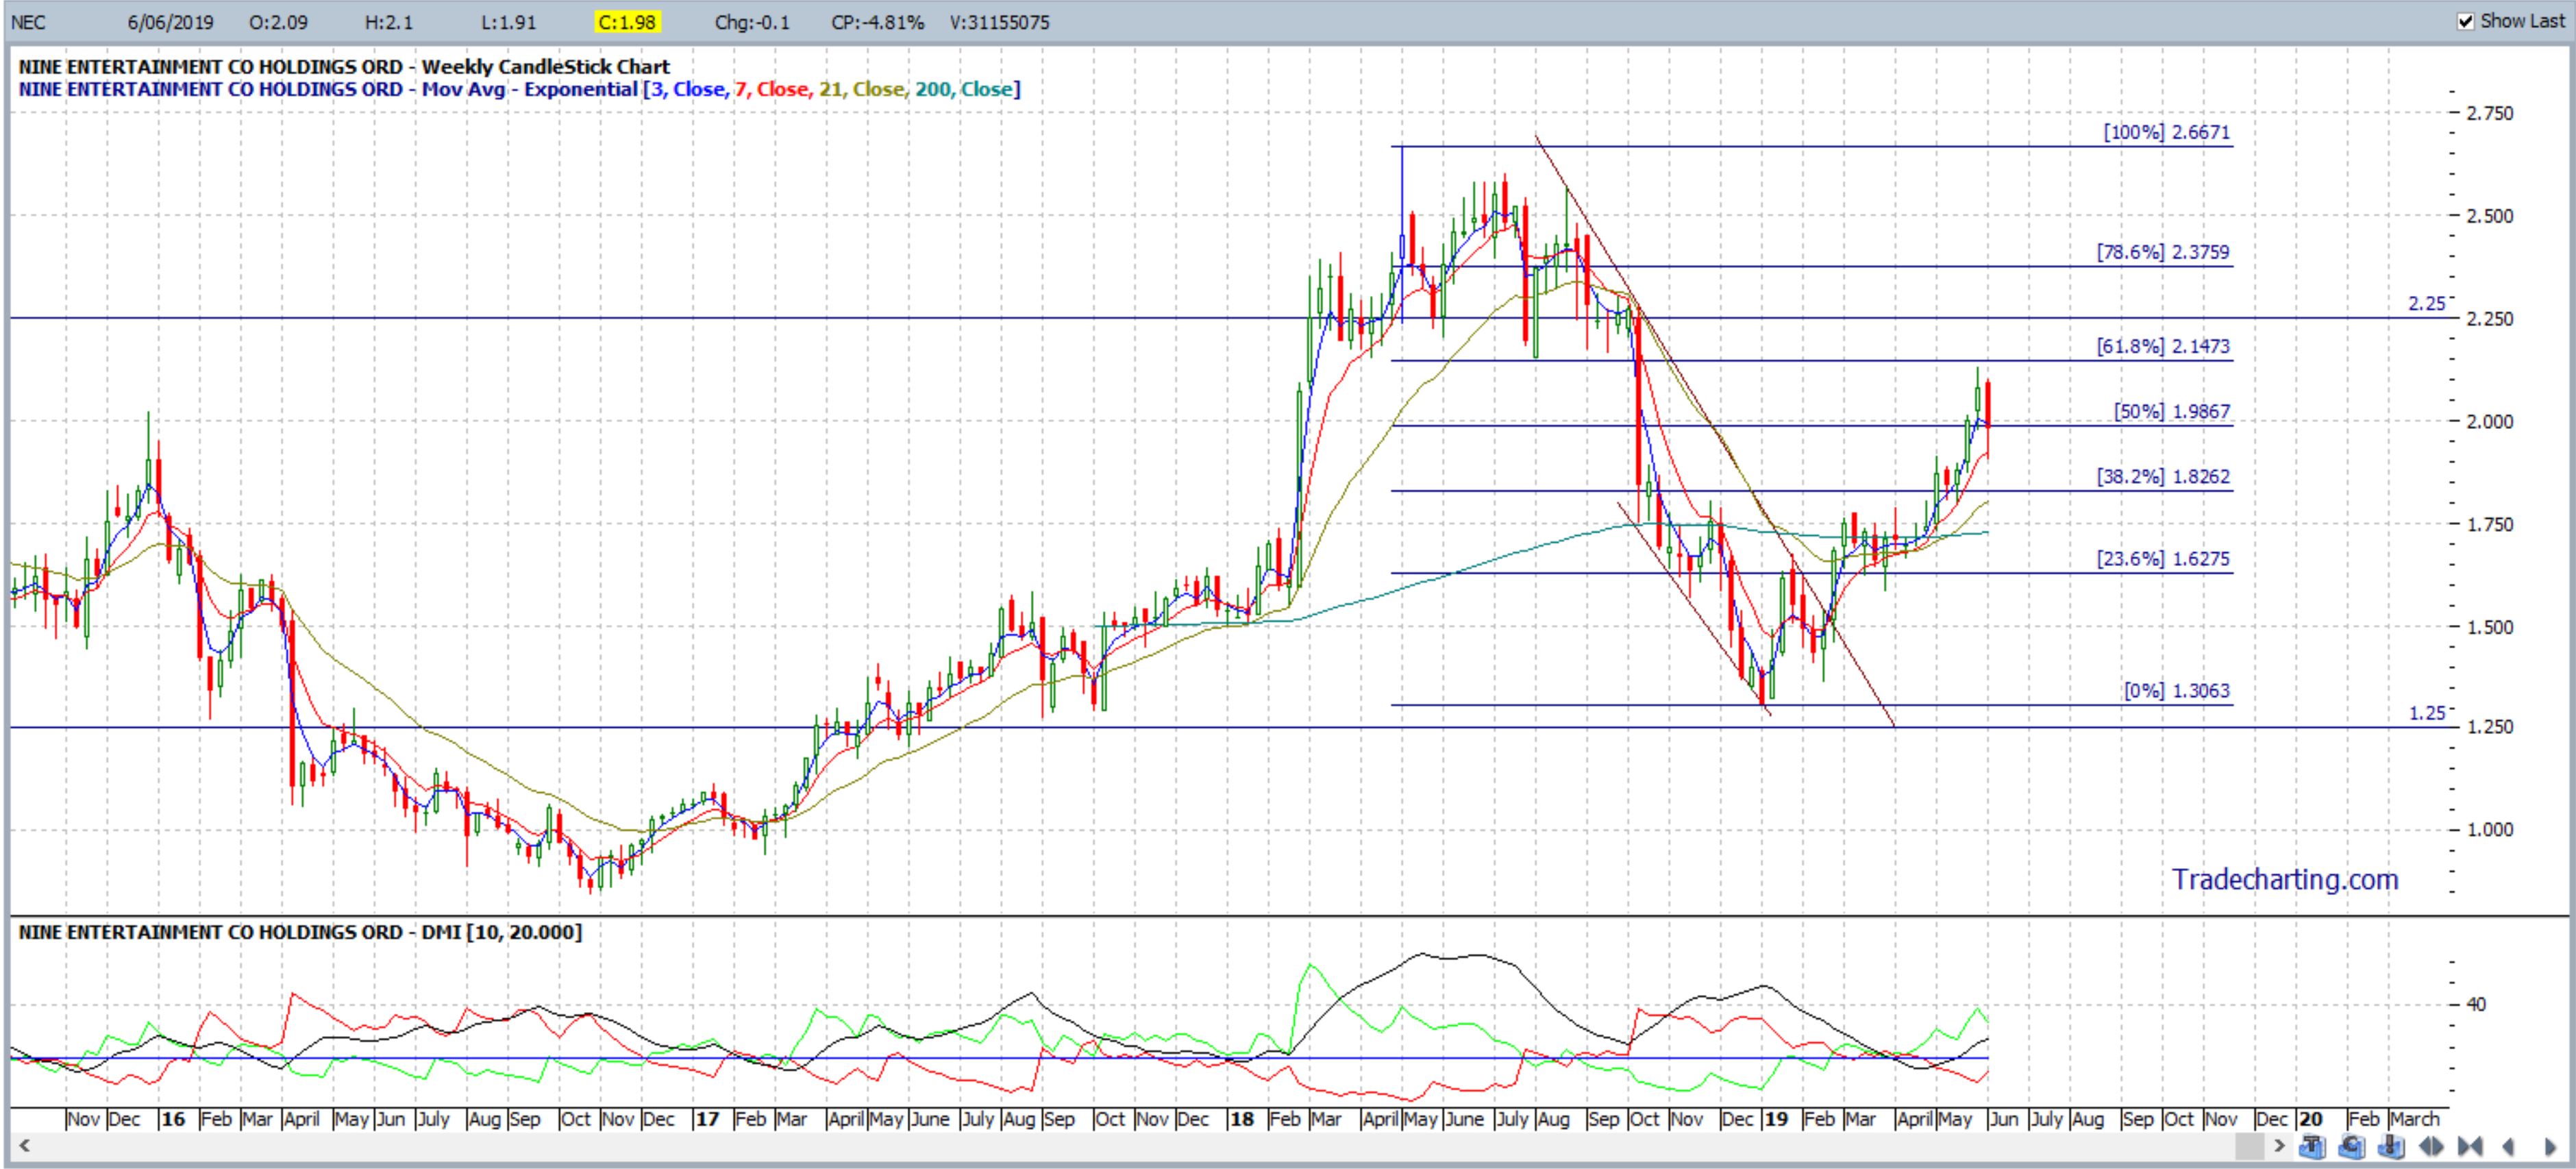The image size is (2576, 1169).
Task: Click the folder icon marked with a C
Action: (2351, 1146)
